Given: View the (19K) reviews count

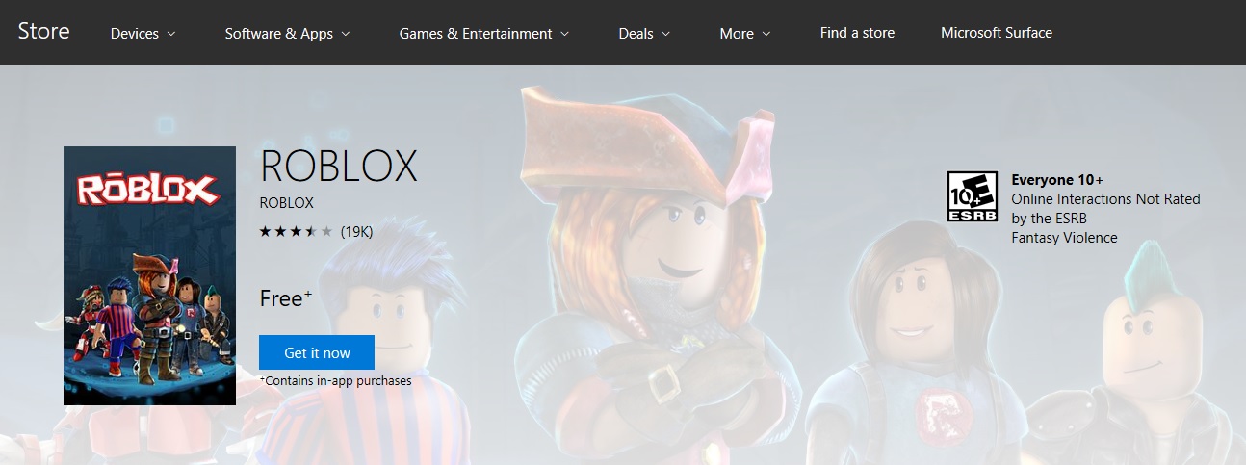Looking at the screenshot, I should point(356,232).
